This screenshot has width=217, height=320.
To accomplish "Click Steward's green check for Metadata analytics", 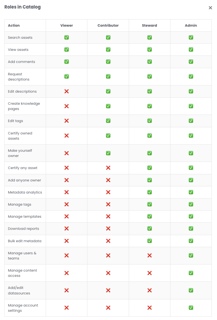I will point(150,192).
